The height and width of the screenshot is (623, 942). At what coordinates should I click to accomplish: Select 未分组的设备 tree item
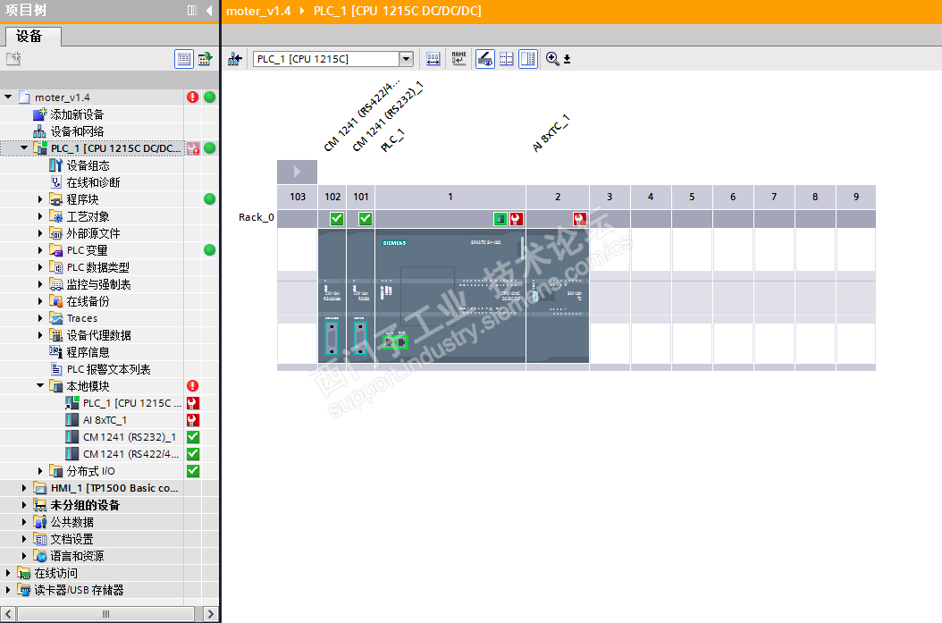click(x=85, y=505)
